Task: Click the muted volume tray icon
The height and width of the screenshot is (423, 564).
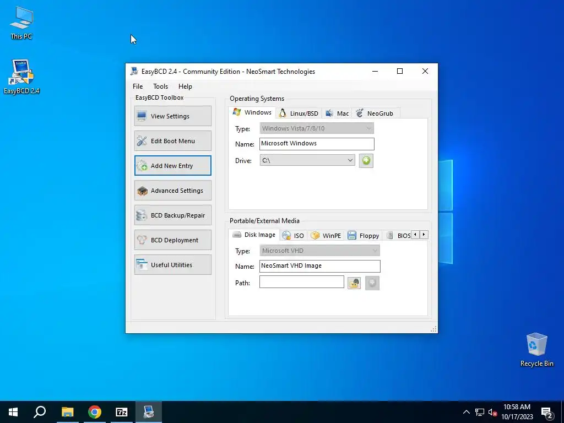Action: pos(492,412)
